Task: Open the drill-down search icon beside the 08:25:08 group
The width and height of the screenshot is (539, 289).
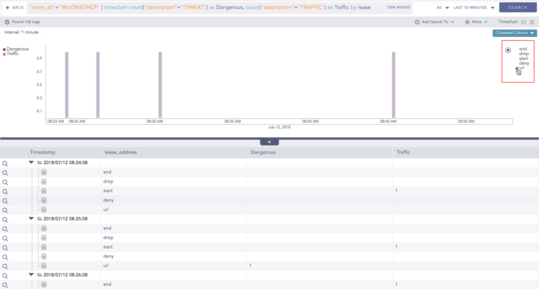Action: [x=5, y=219]
